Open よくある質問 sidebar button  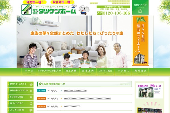[20, 110]
